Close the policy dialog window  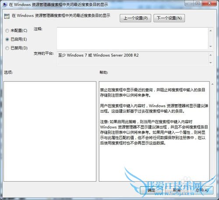click(209, 3)
